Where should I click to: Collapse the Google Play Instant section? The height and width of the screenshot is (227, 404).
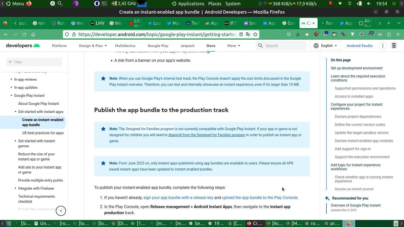pyautogui.click(x=11, y=96)
